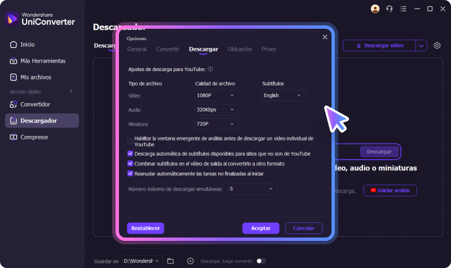The height and width of the screenshot is (268, 451).
Task: Open the output folder icon
Action: (x=170, y=261)
